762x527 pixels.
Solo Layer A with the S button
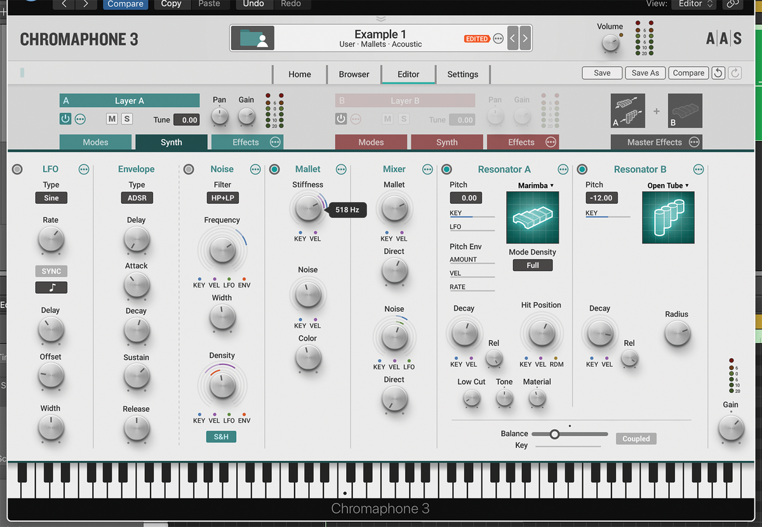coord(127,119)
